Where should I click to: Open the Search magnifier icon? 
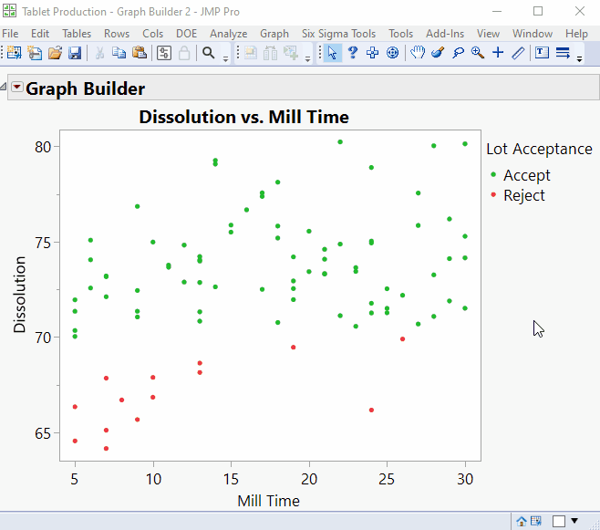tap(209, 53)
